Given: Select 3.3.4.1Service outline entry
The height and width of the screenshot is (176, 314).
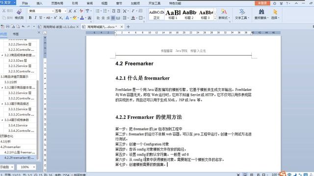Looking at the screenshot, I should click(18, 125).
